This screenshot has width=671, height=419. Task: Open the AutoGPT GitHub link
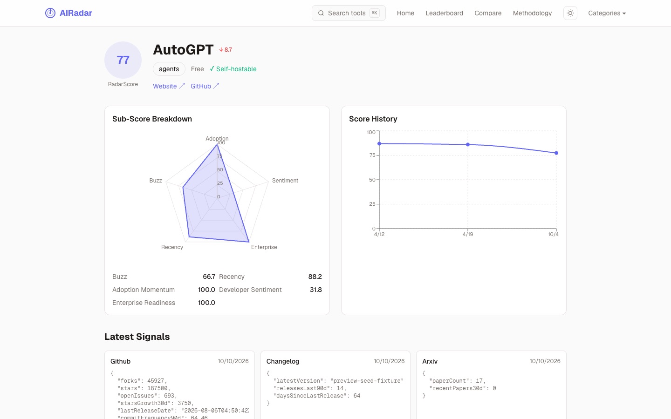(205, 86)
